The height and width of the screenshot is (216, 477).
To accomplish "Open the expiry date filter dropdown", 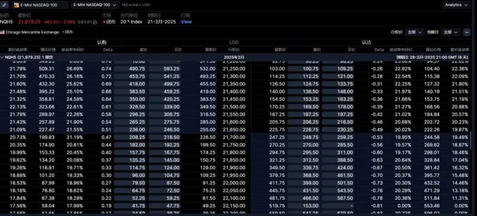I will [451, 32].
